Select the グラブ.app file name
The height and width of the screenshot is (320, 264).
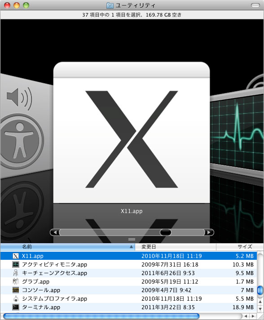[35, 282]
